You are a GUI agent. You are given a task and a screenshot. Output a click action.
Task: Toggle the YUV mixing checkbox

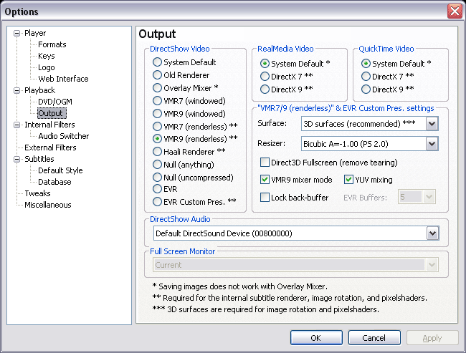pos(348,180)
